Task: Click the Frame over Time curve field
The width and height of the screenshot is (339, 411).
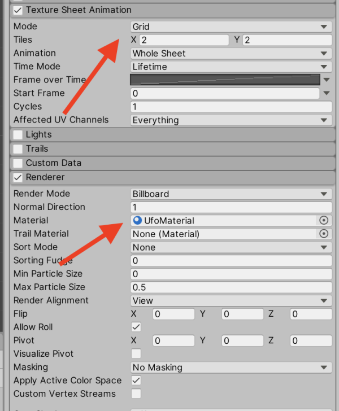Action: coord(225,80)
